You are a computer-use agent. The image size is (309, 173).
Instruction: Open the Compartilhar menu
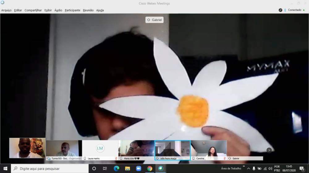coord(33,10)
